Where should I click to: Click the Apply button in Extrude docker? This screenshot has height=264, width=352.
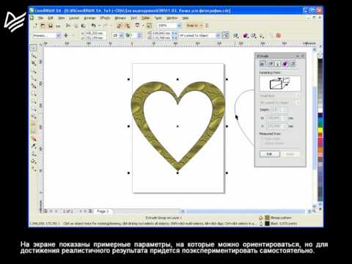pyautogui.click(x=290, y=154)
